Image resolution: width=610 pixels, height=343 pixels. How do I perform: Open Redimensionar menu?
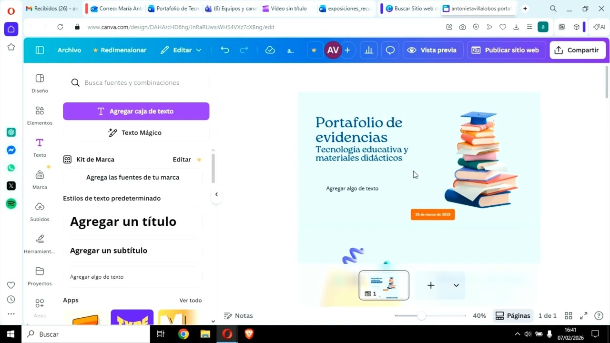click(120, 50)
